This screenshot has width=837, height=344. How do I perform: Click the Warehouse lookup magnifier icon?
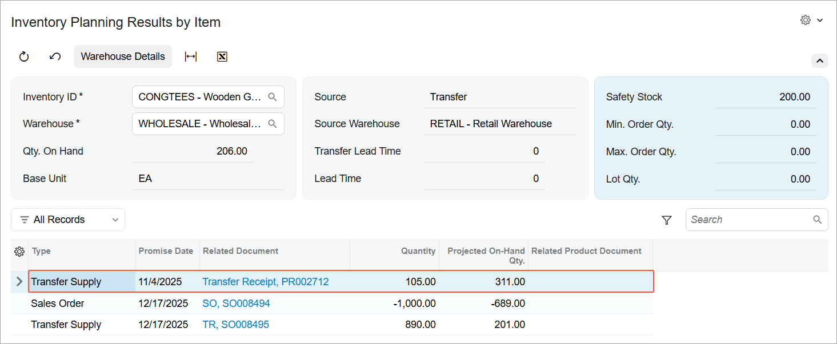[273, 124]
